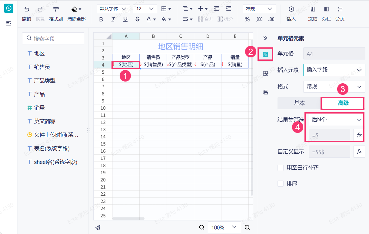Activate the format painter (格式刷)
The image size is (369, 234).
click(56, 14)
